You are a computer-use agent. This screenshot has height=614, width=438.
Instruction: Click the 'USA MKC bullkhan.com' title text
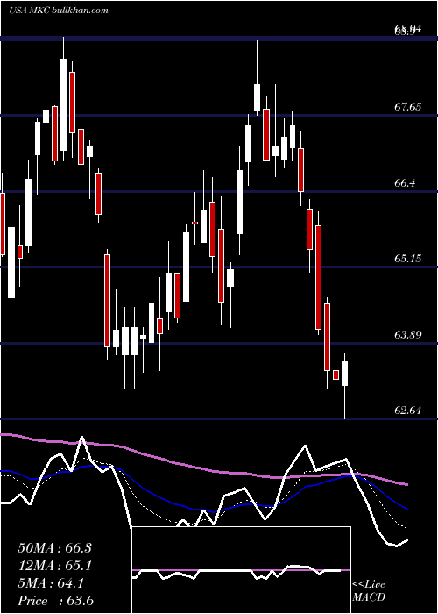59,11
